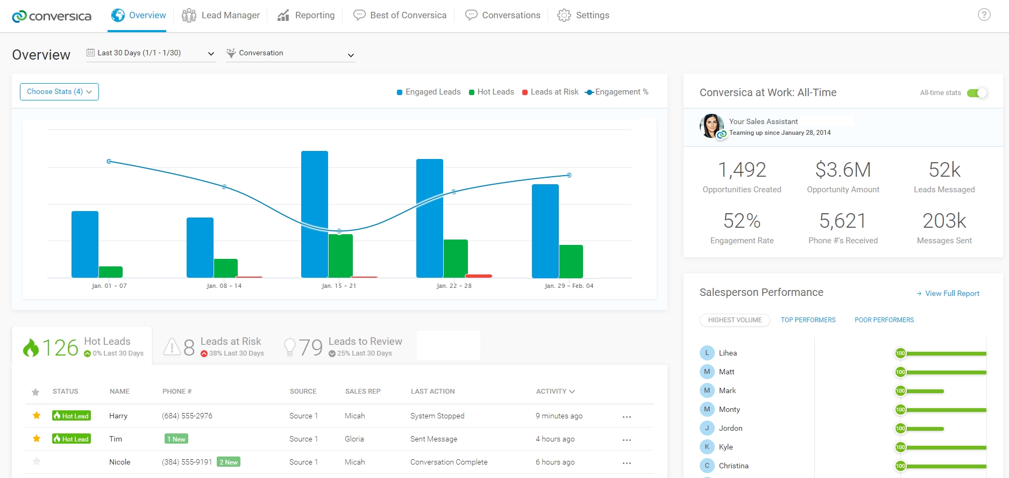Show Poor Performers list
Image resolution: width=1009 pixels, height=478 pixels.
click(x=884, y=320)
